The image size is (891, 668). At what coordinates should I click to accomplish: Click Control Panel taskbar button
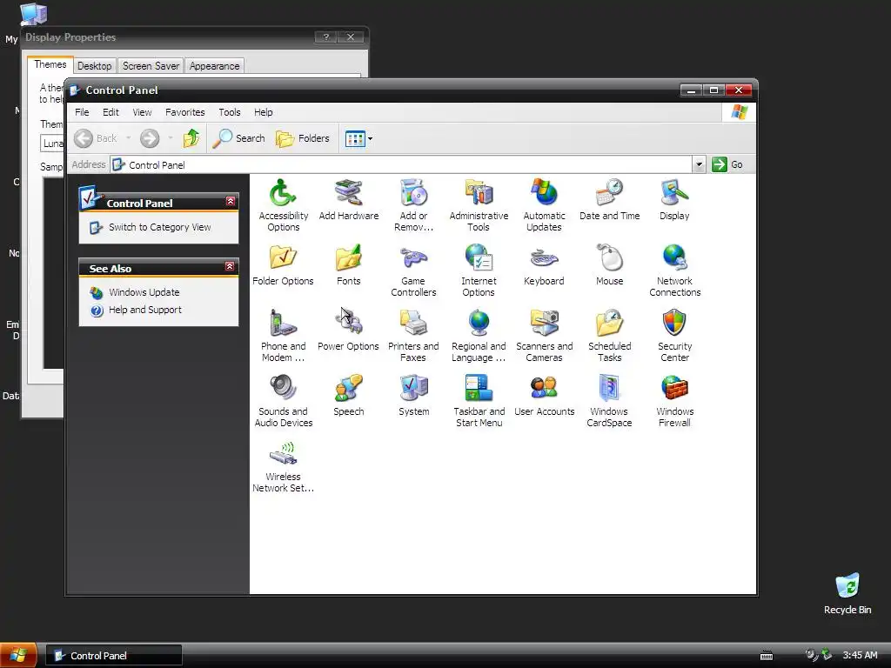click(x=114, y=656)
